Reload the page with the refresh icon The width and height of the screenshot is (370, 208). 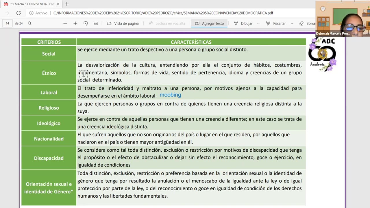click(x=18, y=13)
